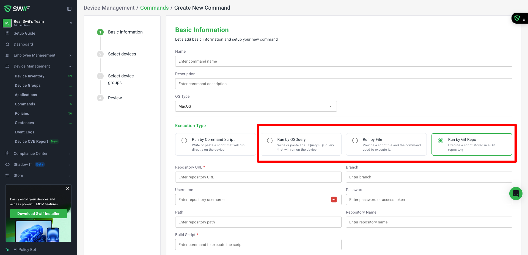Click the Swif logo in sidebar
Screen dimensions: 528x255
pyautogui.click(x=17, y=9)
